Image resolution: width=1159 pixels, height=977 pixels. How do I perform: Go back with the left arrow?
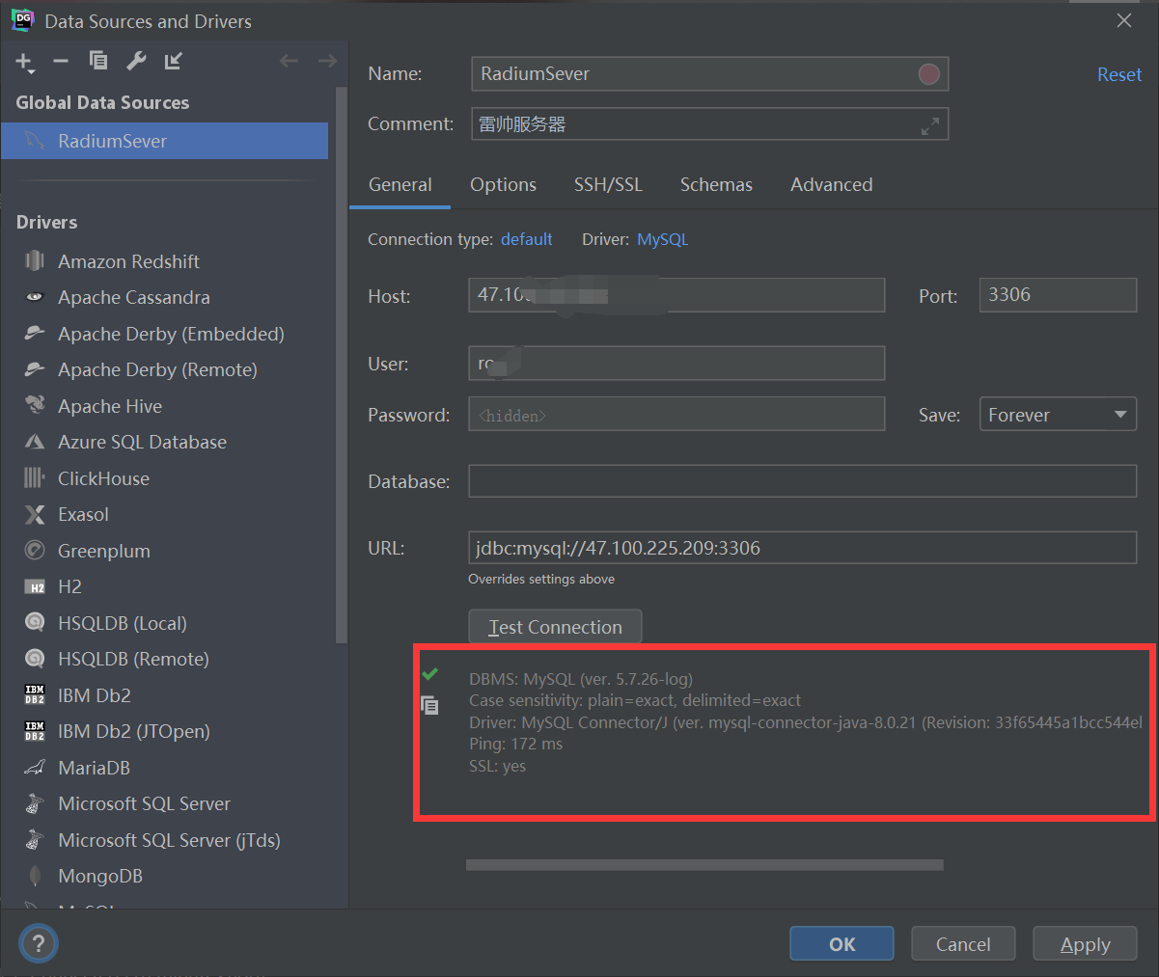[289, 61]
